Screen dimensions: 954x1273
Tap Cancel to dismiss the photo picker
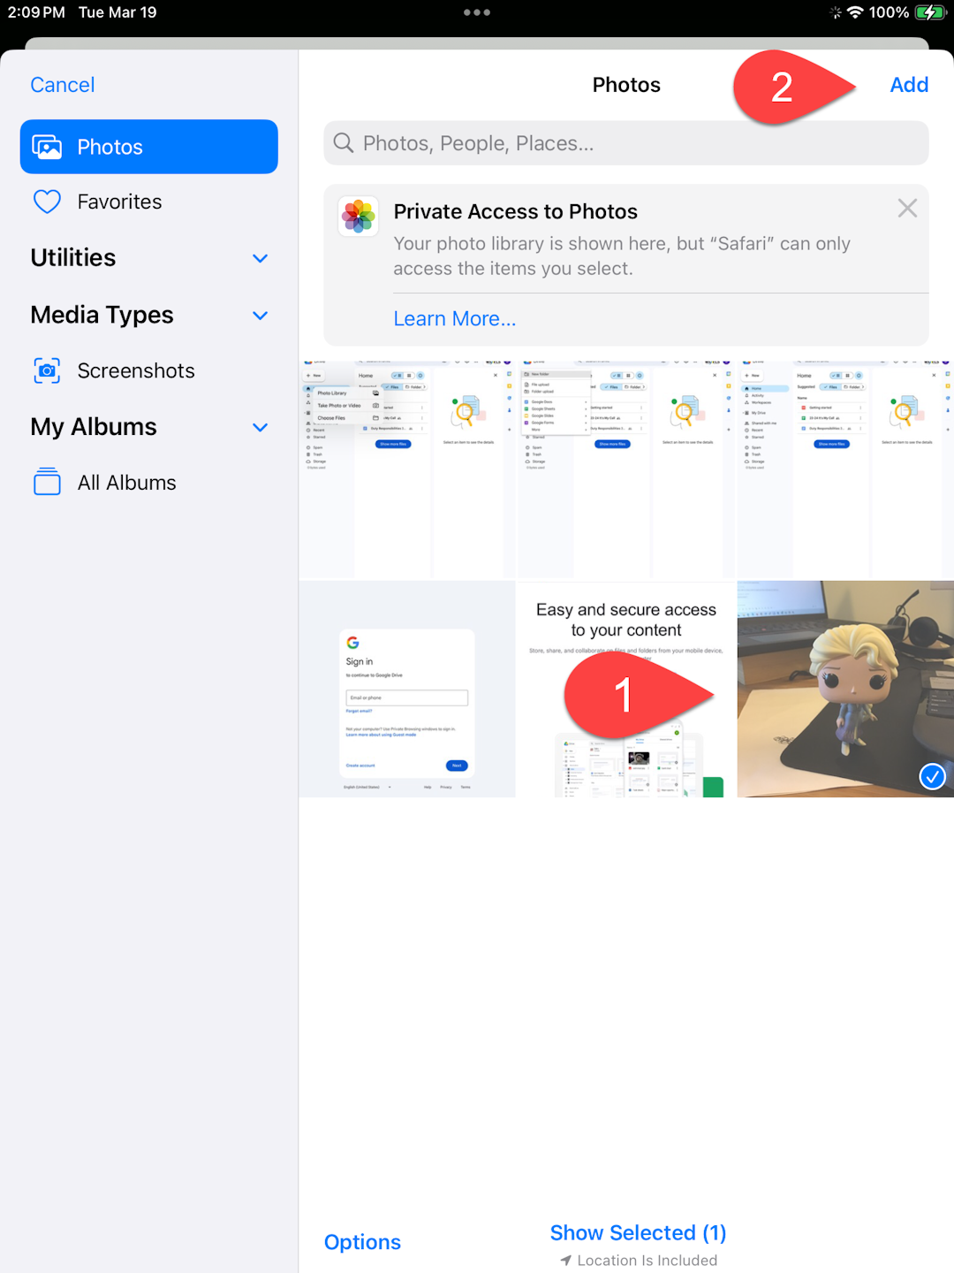pyautogui.click(x=62, y=85)
